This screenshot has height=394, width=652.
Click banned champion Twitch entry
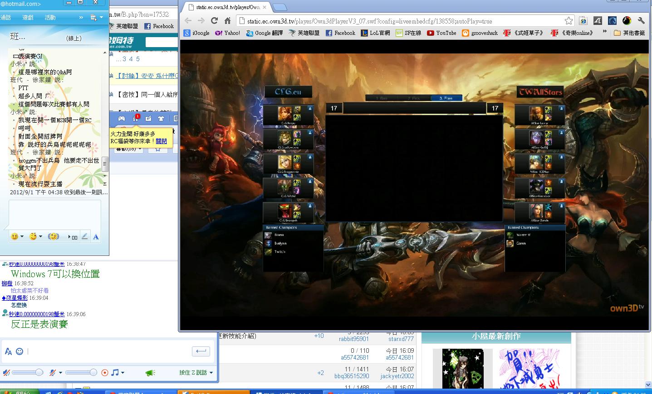click(x=275, y=252)
